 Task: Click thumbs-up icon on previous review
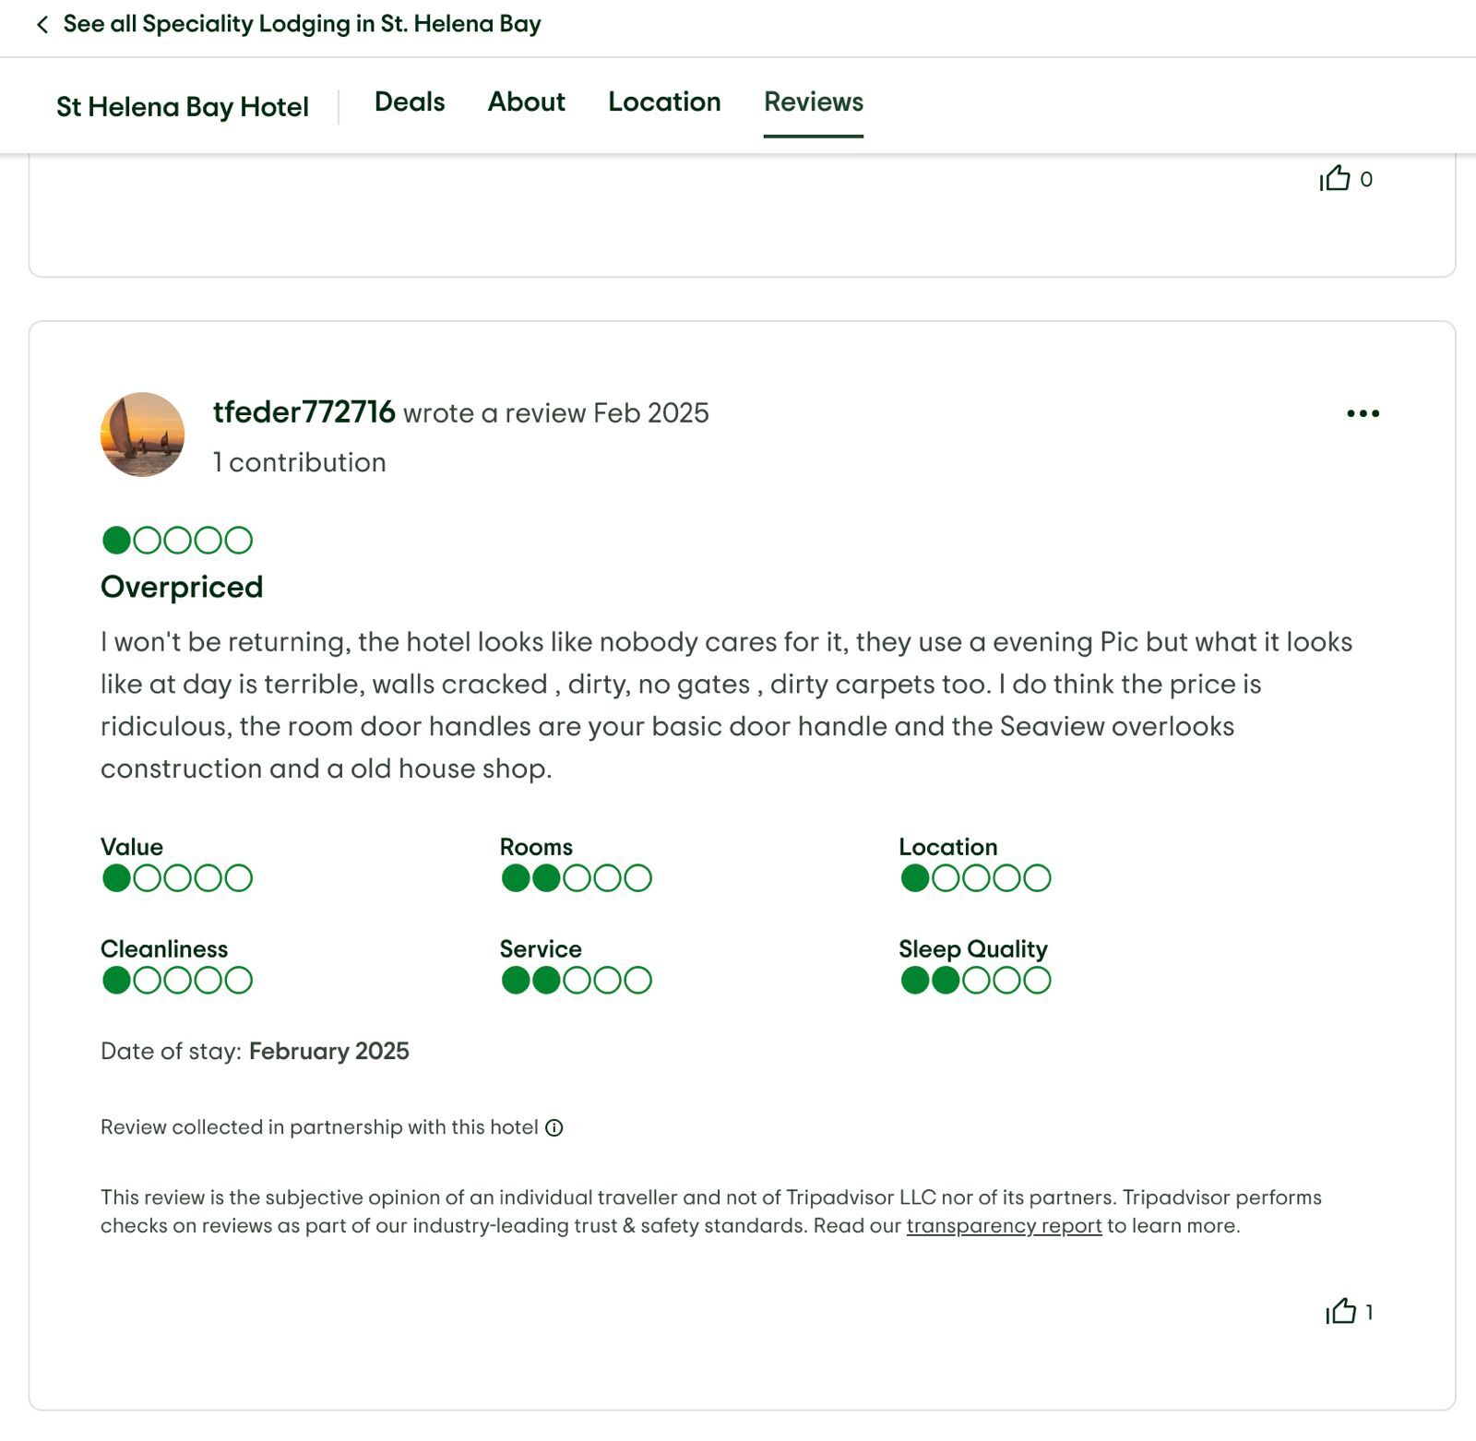tap(1335, 179)
